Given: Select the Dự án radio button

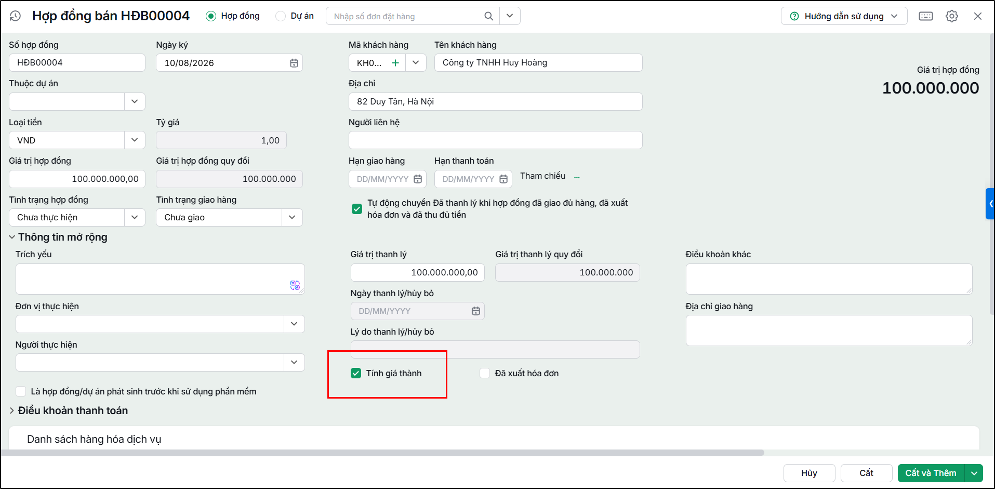Looking at the screenshot, I should (x=281, y=16).
